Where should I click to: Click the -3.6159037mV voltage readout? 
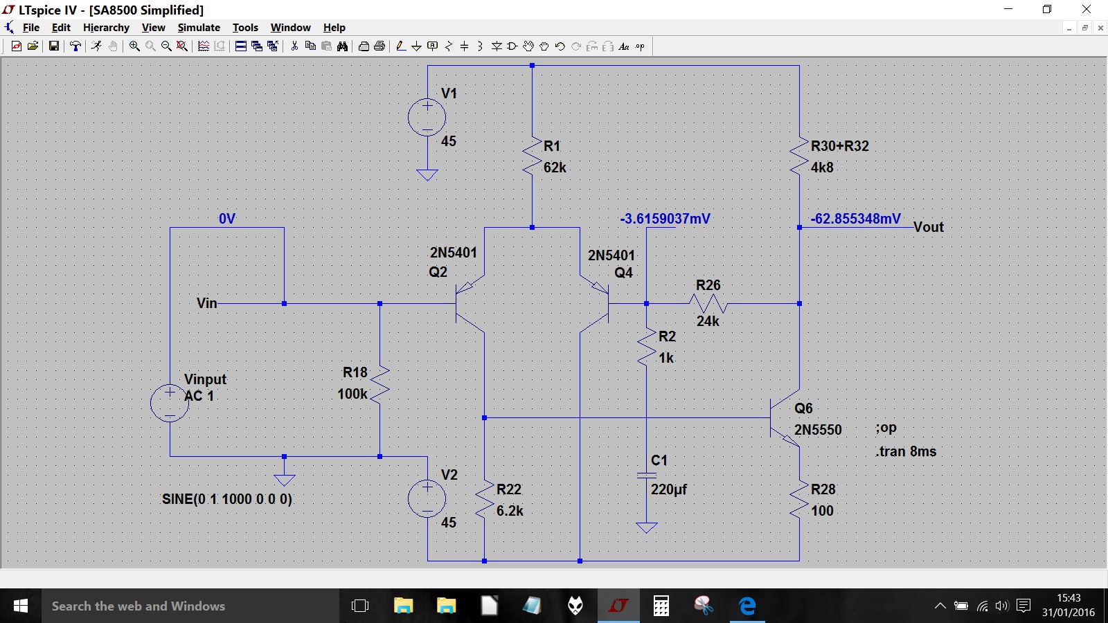click(x=665, y=219)
